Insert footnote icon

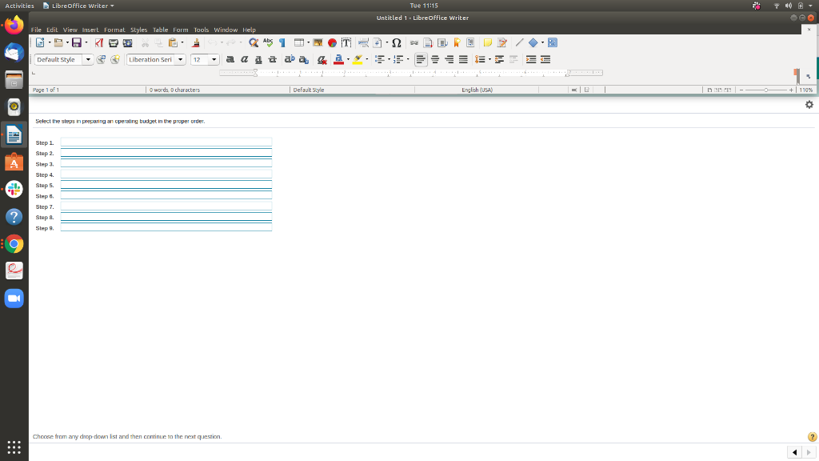click(x=429, y=43)
